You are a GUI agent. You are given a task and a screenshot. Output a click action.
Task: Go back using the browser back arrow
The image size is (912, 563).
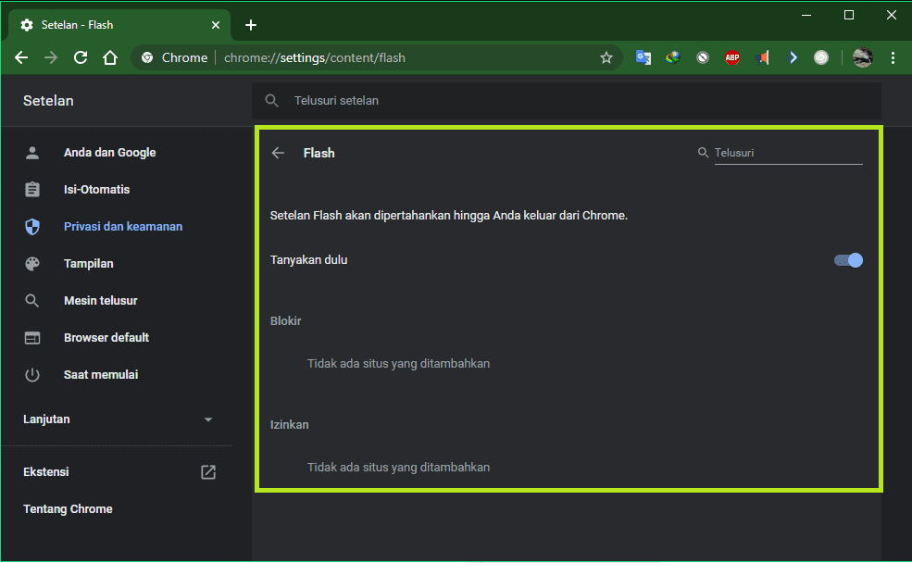pyautogui.click(x=21, y=57)
